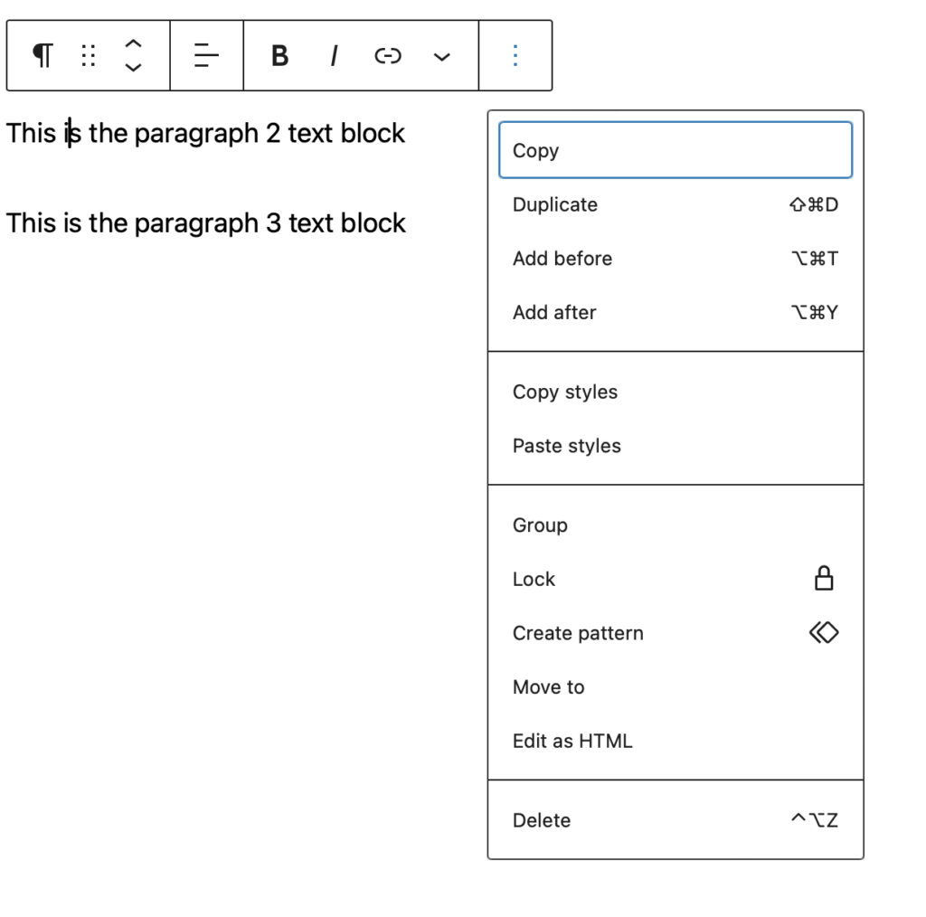
Task: Select Create pattern menu entry
Action: (675, 633)
